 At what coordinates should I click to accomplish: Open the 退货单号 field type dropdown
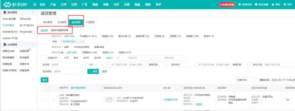183,65
